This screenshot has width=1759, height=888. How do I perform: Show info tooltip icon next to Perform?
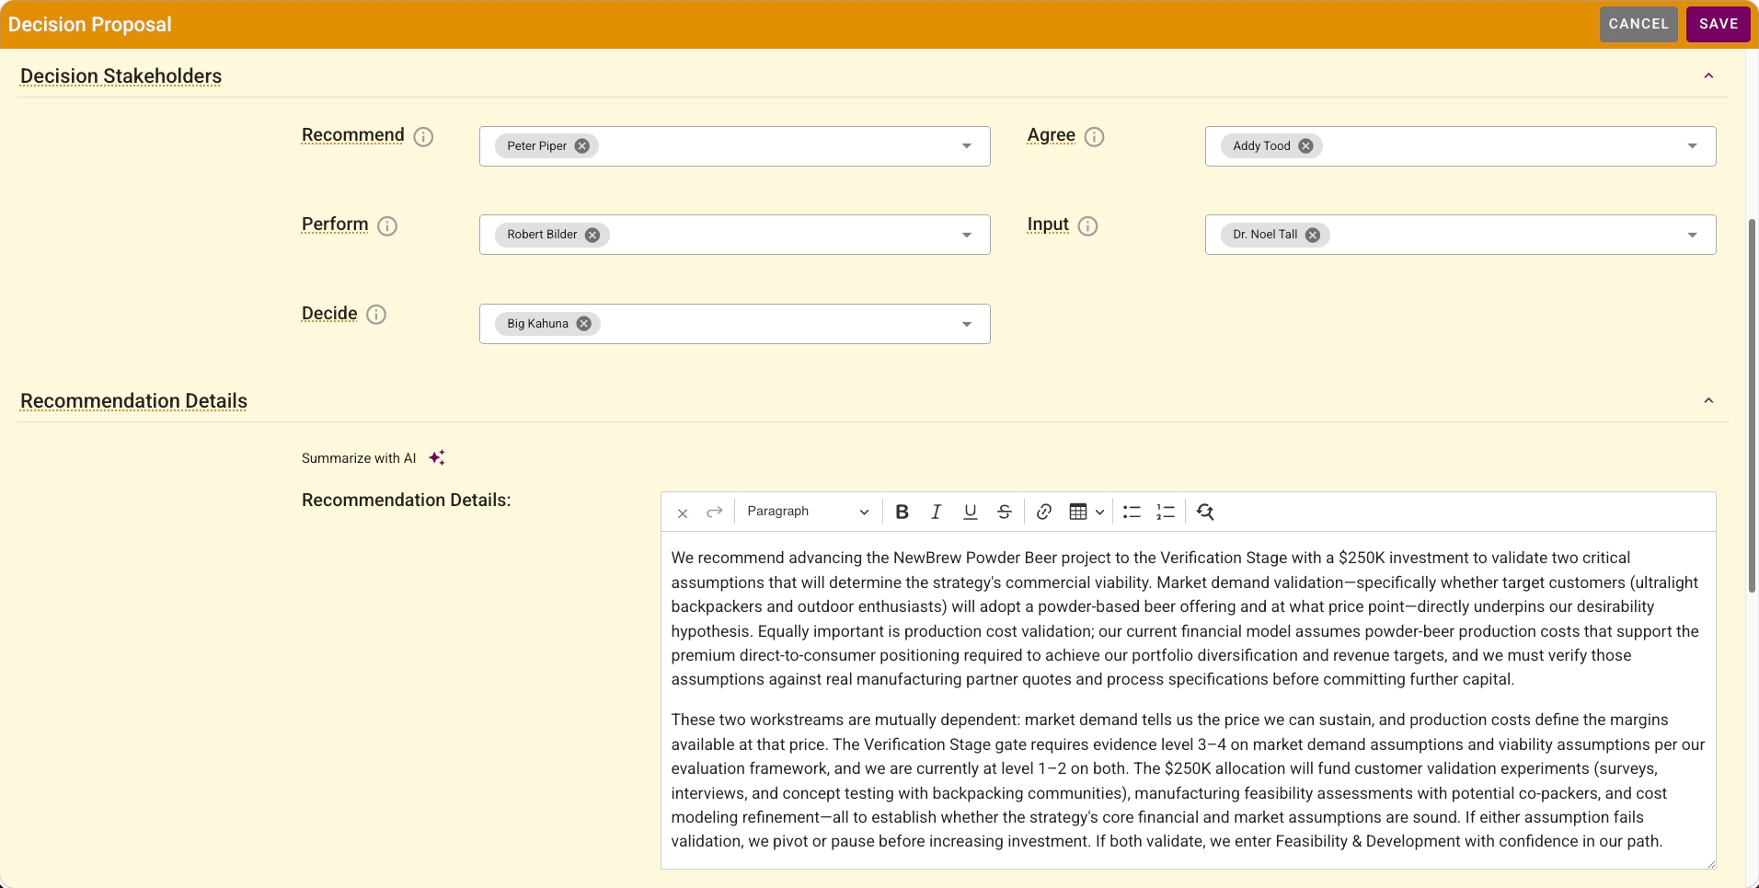[387, 226]
